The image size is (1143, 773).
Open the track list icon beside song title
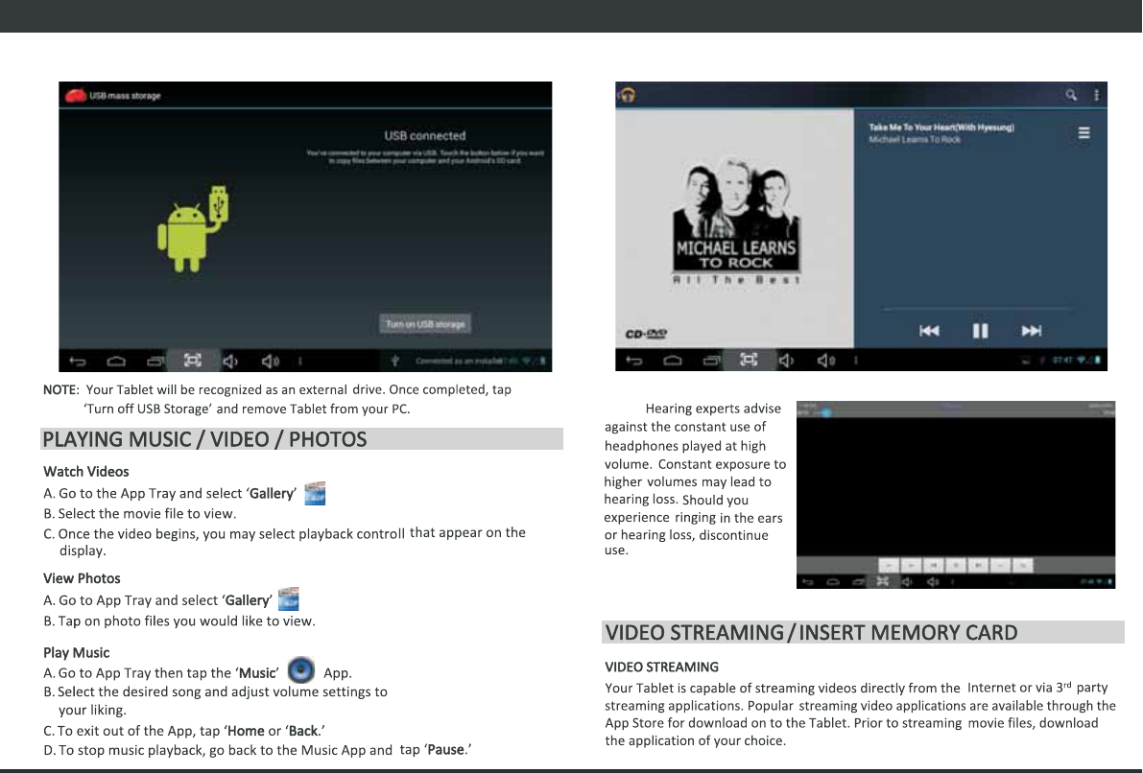pyautogui.click(x=1083, y=132)
